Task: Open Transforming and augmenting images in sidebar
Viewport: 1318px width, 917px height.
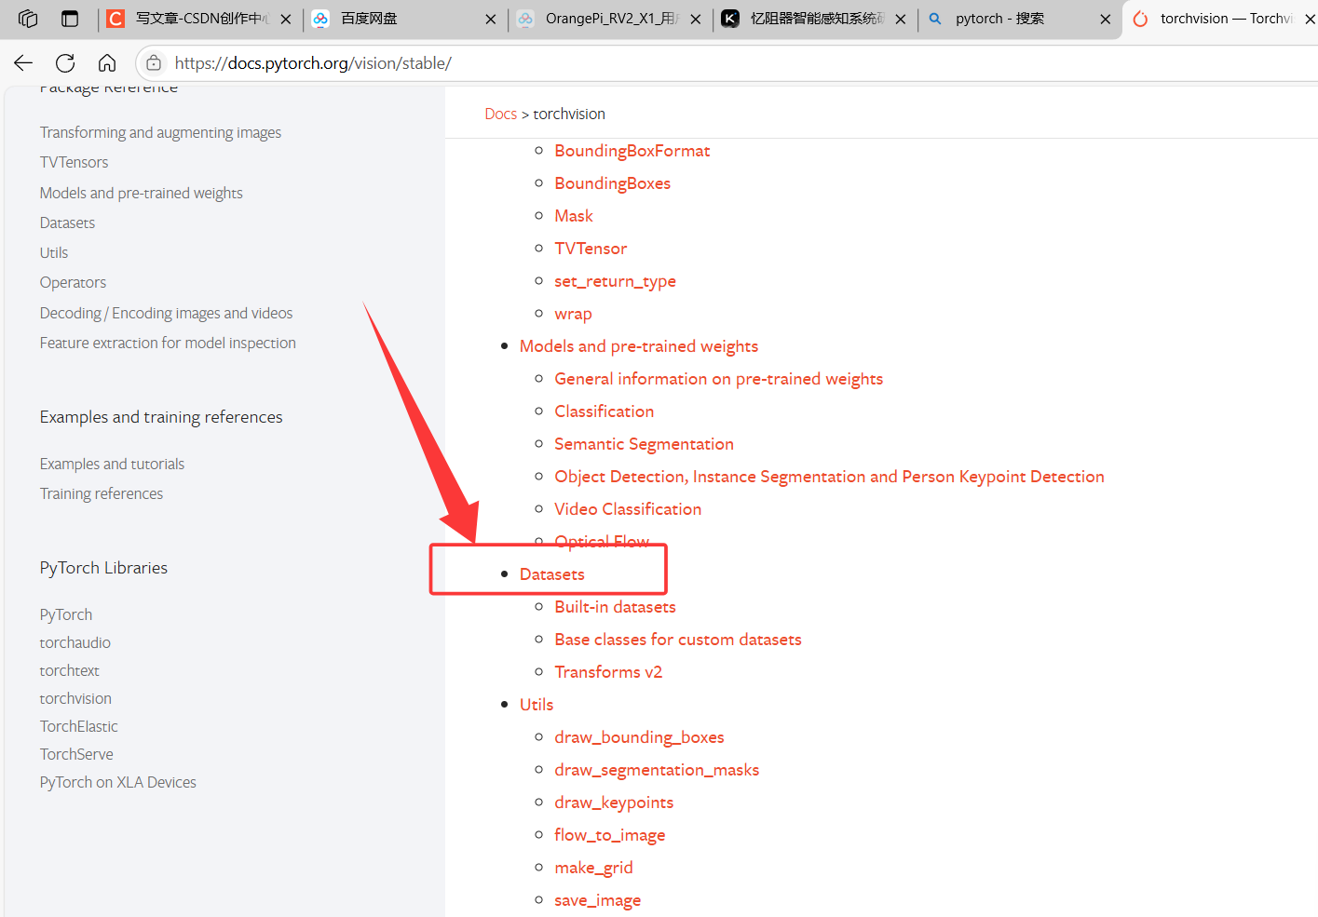Action: pos(160,132)
